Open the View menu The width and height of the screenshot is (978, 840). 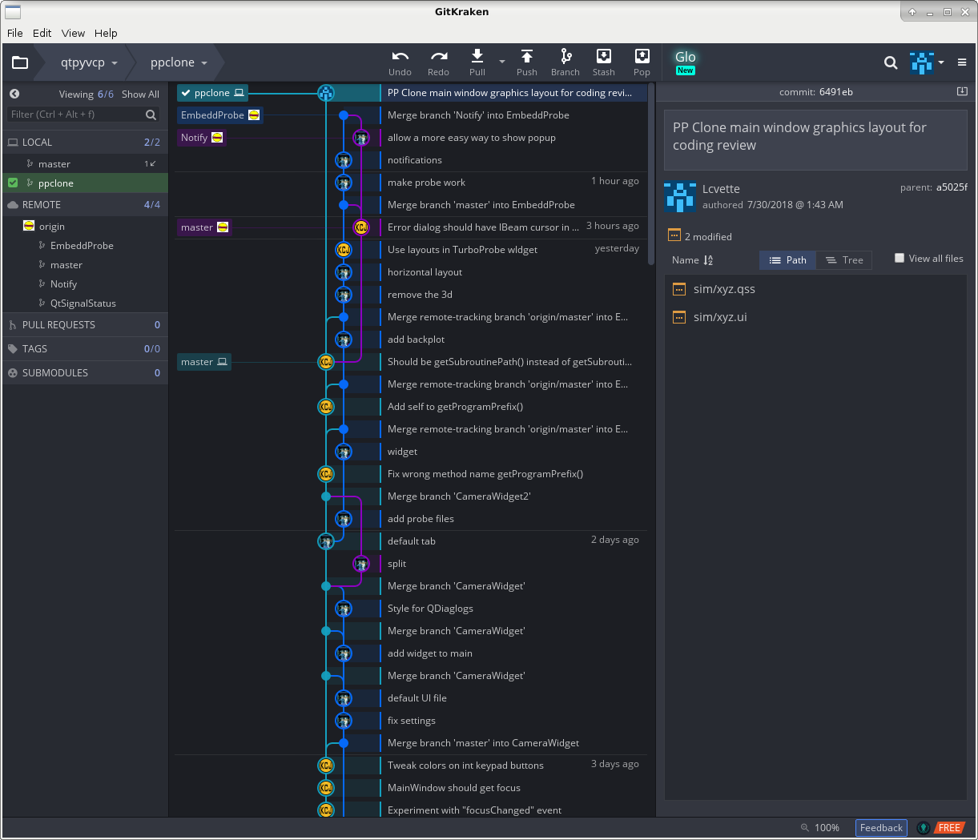[73, 33]
